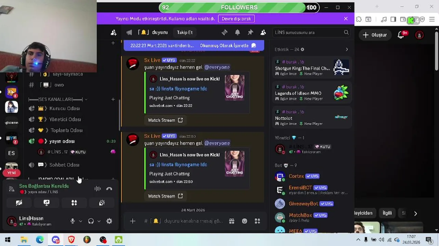
Task: Open notifications bell in browser window
Action: coord(401,35)
